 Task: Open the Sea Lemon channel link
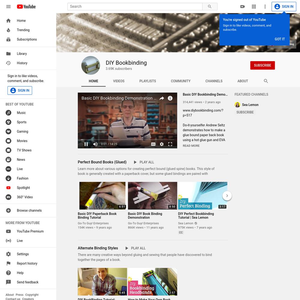(250, 105)
